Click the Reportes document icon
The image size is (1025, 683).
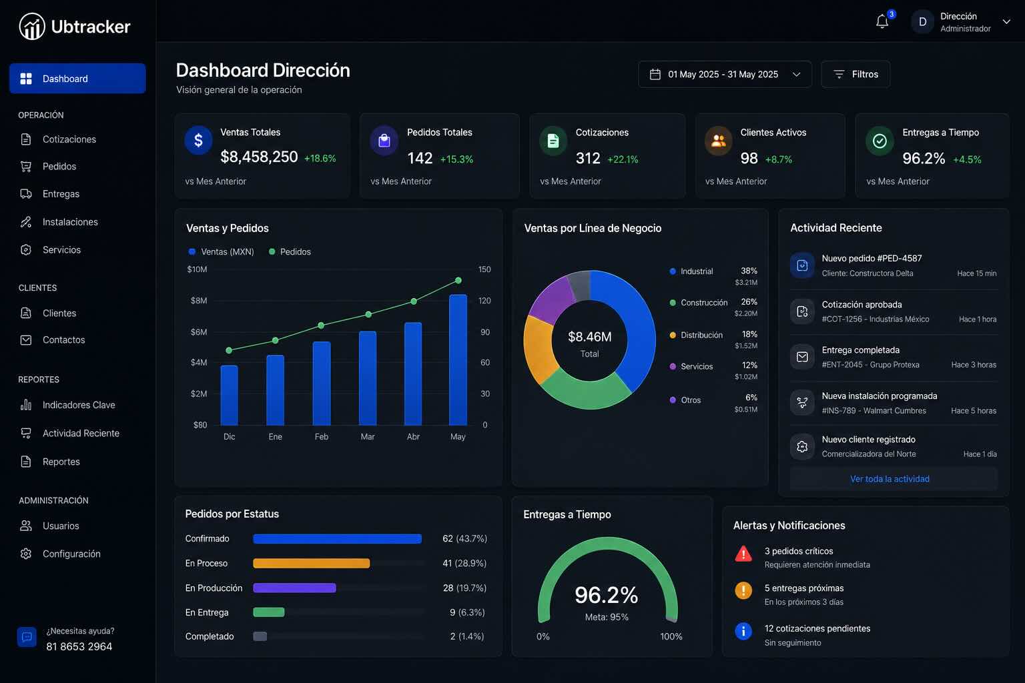point(26,462)
